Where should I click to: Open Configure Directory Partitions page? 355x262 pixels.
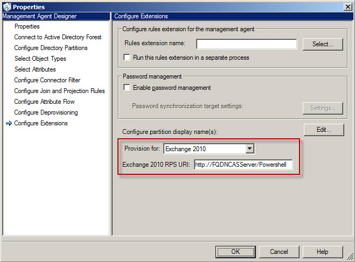[x=51, y=48]
